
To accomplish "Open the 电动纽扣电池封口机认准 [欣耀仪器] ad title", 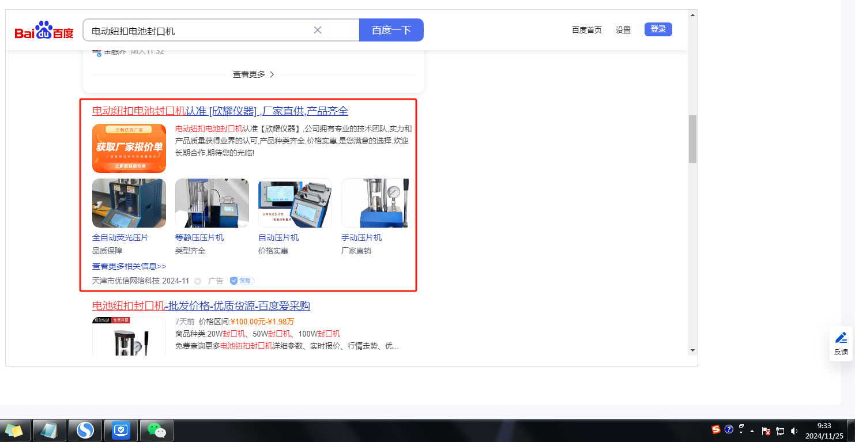I will click(220, 111).
